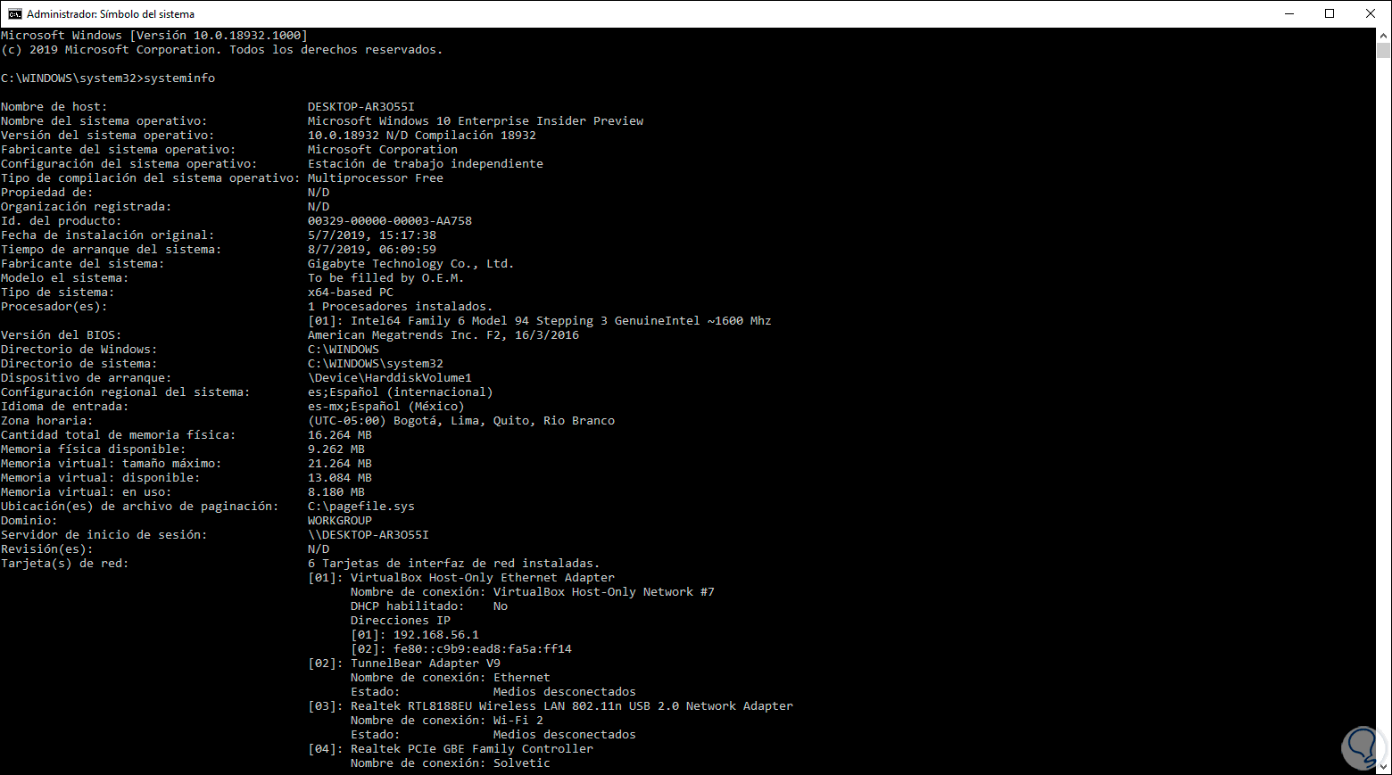Click the install date '5/7/2019, 15:17:38'
The image size is (1392, 775).
point(372,235)
